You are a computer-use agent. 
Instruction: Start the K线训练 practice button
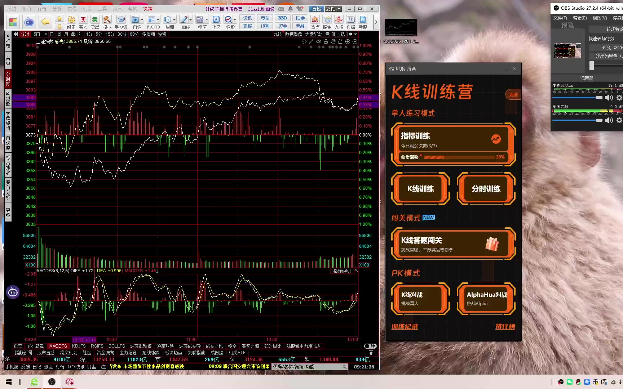tap(420, 189)
